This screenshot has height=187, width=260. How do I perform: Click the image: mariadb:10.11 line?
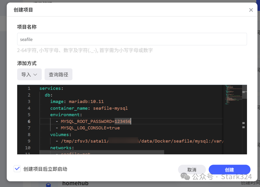coord(77,101)
